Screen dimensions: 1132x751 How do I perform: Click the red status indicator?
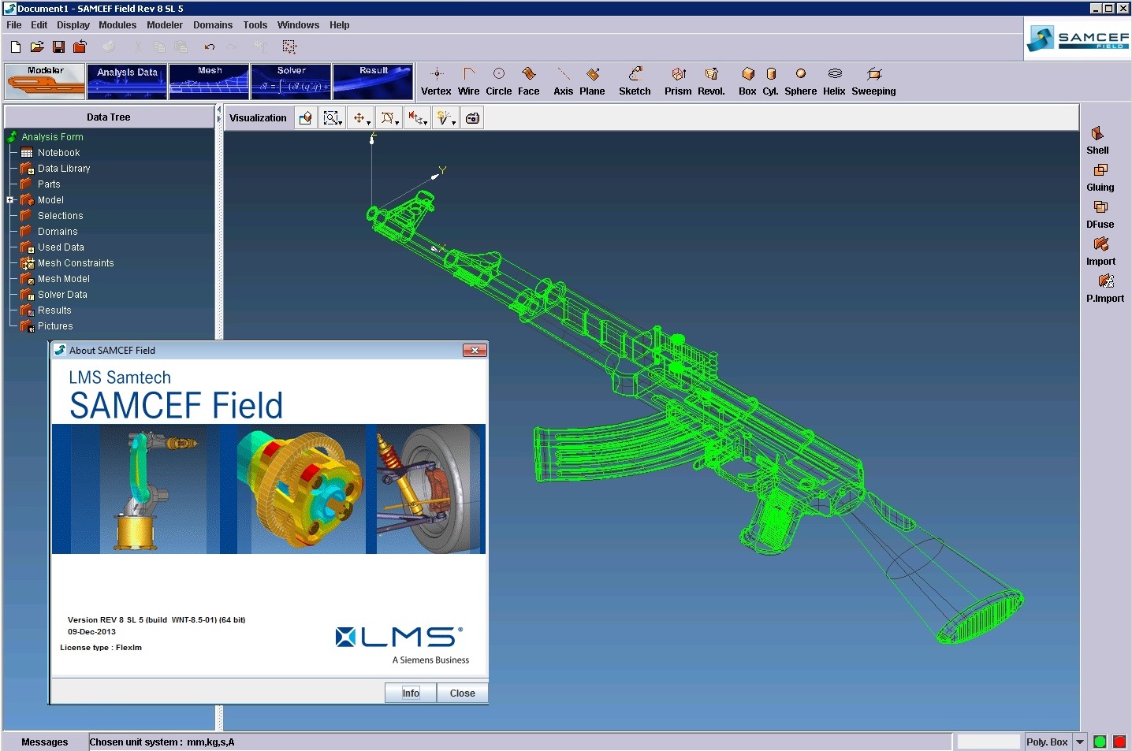1119,742
